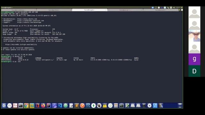Image resolution: width=205 pixels, height=115 pixels.
Task: Select the active havo@targets tab
Action: point(90,10)
